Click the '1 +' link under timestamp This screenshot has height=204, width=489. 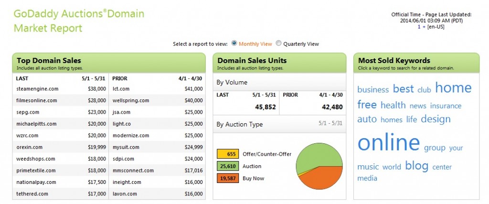point(420,27)
